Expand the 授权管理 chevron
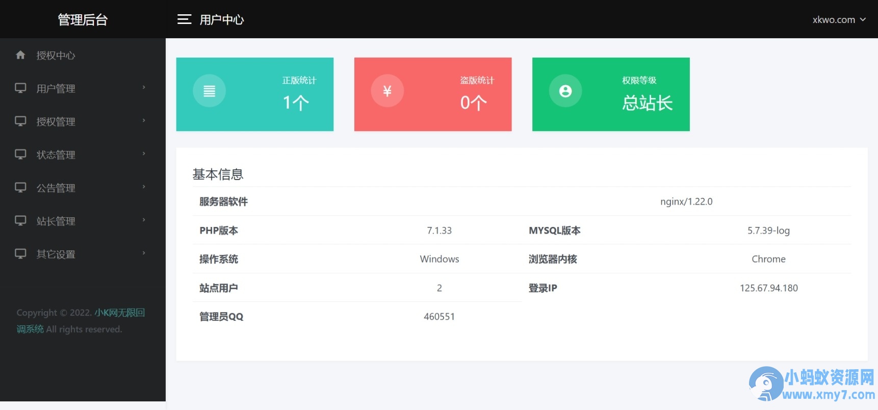 point(144,121)
